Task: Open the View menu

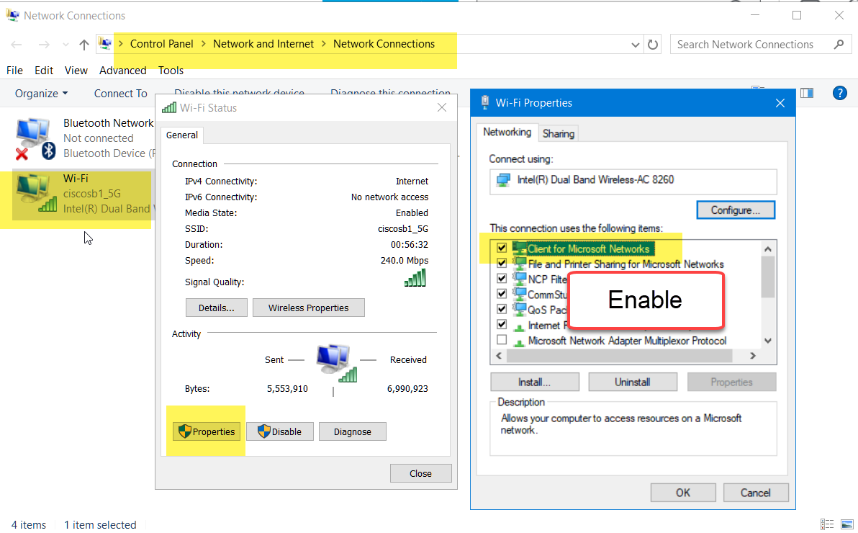Action: point(76,70)
